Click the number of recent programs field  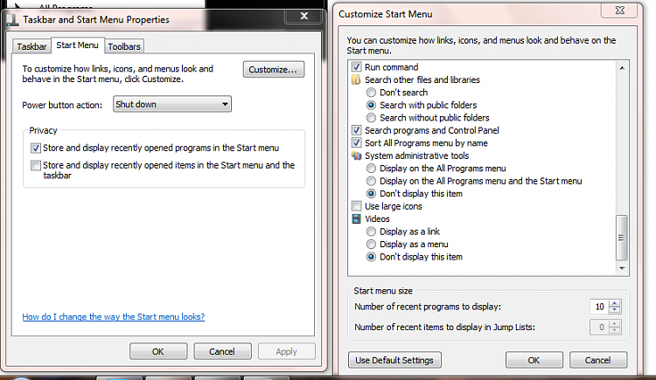(x=599, y=307)
